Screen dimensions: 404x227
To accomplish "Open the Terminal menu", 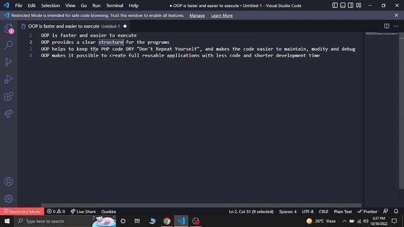I will point(114,6).
